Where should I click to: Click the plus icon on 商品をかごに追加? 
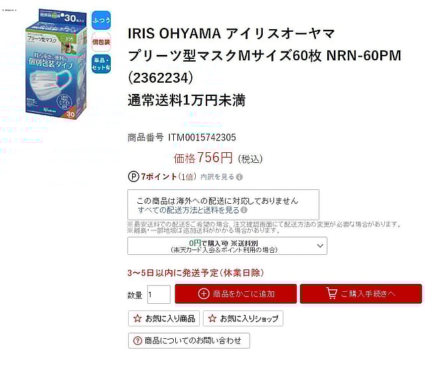tap(203, 294)
